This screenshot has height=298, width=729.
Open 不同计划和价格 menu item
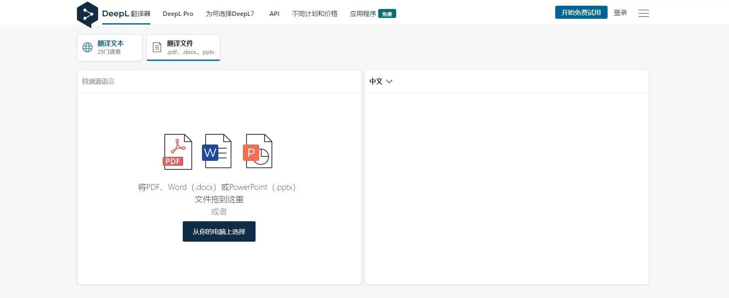(x=315, y=14)
